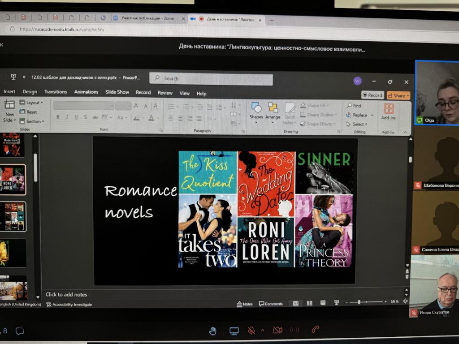Open the Insert ribbon tab
Screen dimensions: 459x344
9,91
